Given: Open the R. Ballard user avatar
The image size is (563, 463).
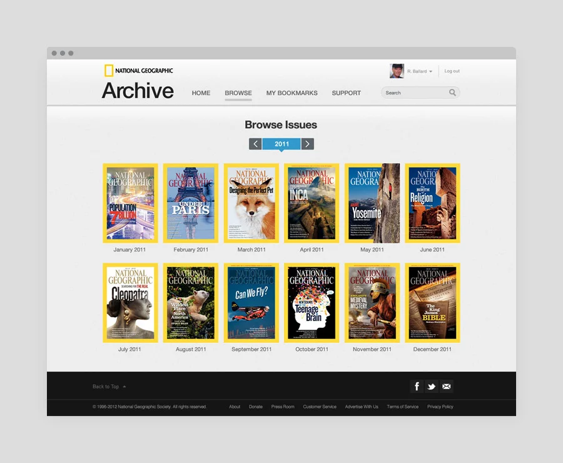Looking at the screenshot, I should tap(397, 71).
